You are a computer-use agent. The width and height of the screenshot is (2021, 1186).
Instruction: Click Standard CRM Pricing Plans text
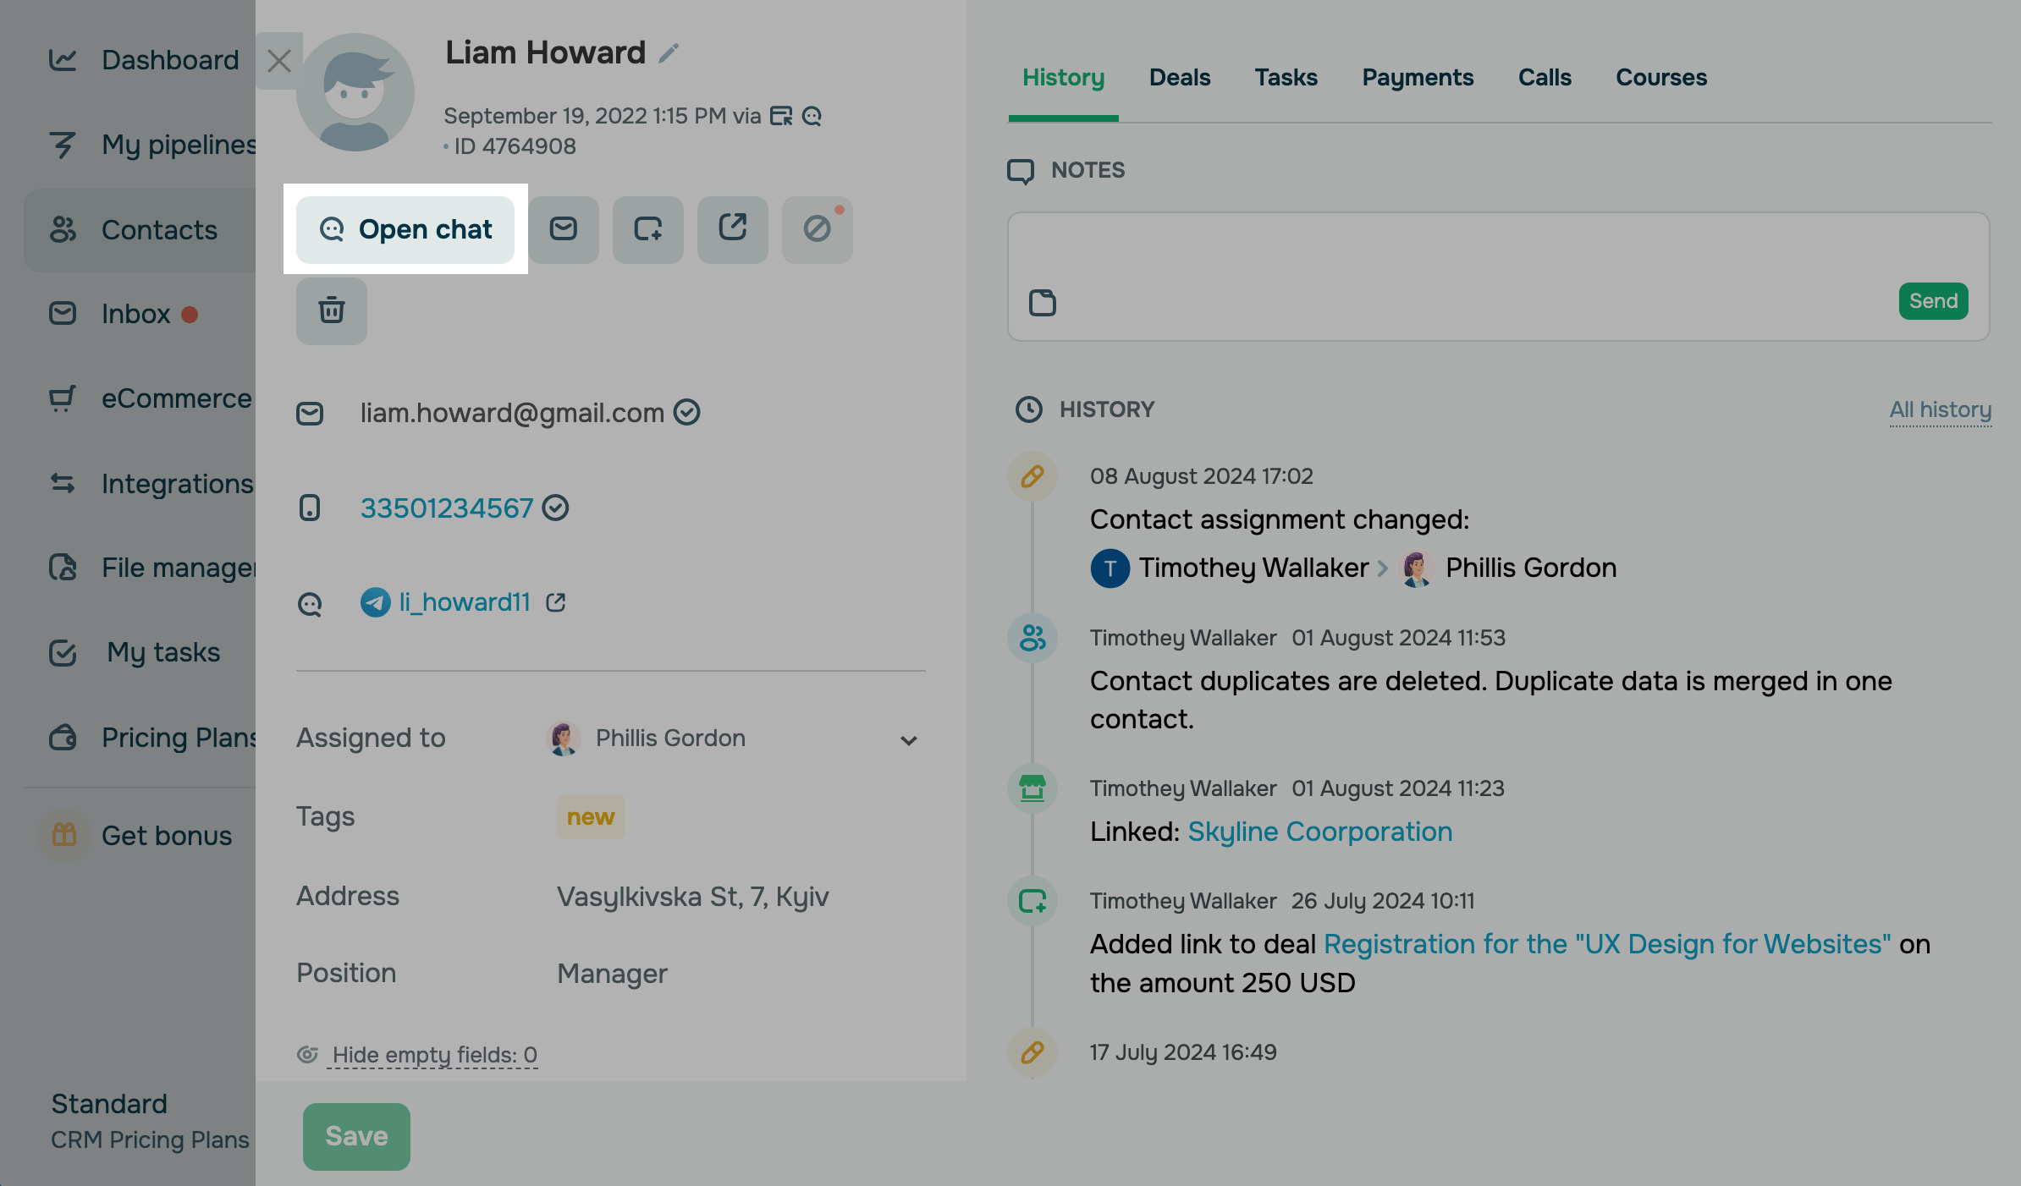click(x=150, y=1121)
